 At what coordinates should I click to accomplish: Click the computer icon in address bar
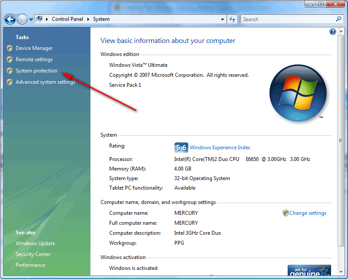[x=39, y=19]
